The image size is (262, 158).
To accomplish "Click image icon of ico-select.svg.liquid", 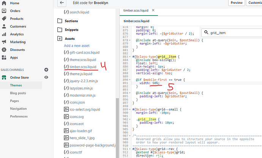I will tap(66, 110).
